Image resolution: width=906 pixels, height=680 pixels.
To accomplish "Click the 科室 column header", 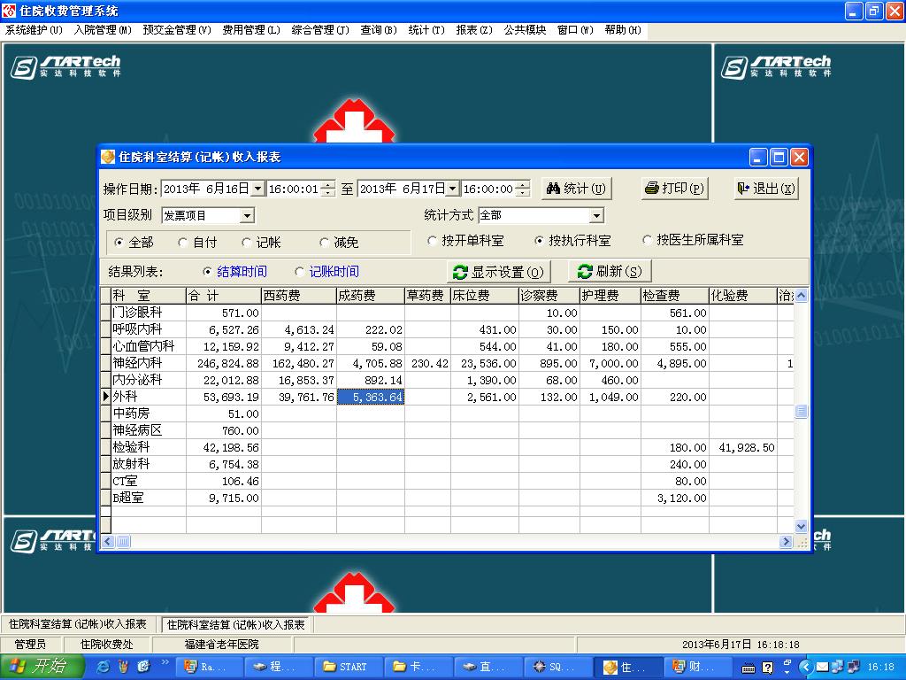I will tap(148, 296).
